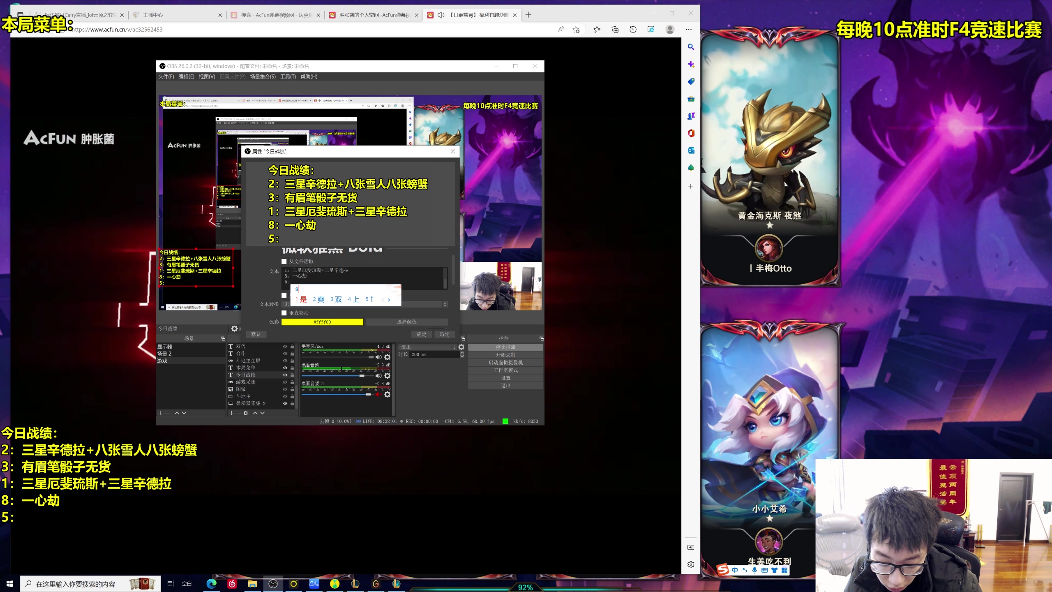This screenshot has height=592, width=1052.
Task: Add a new source with the plus icon
Action: click(x=231, y=413)
